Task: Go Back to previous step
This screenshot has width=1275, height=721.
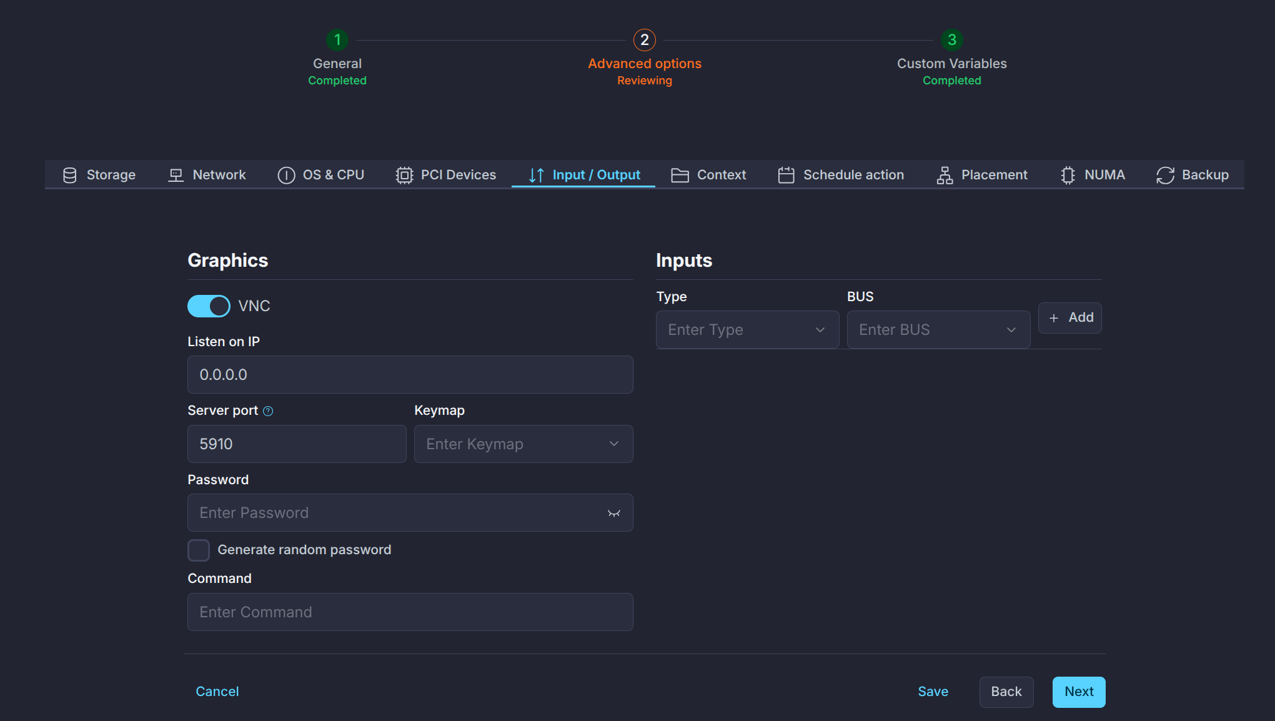Action: (x=1006, y=692)
